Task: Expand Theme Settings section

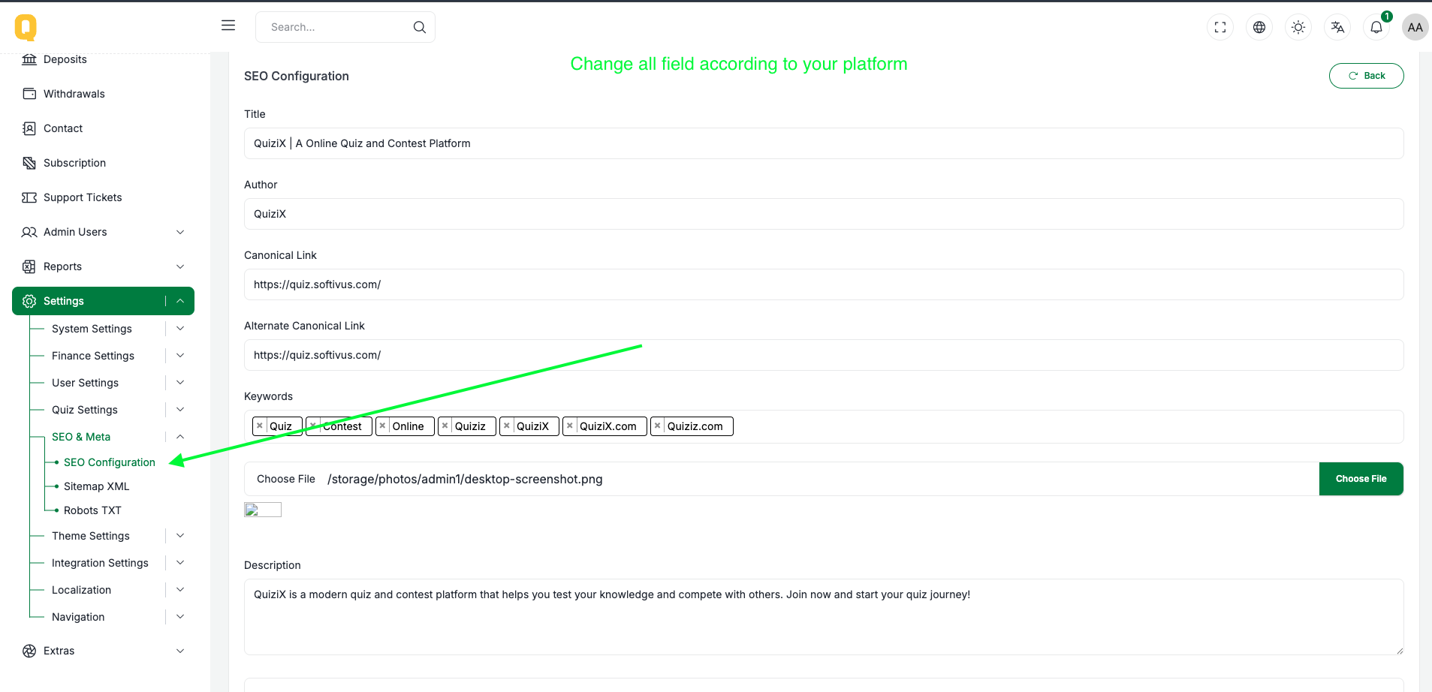Action: point(179,536)
